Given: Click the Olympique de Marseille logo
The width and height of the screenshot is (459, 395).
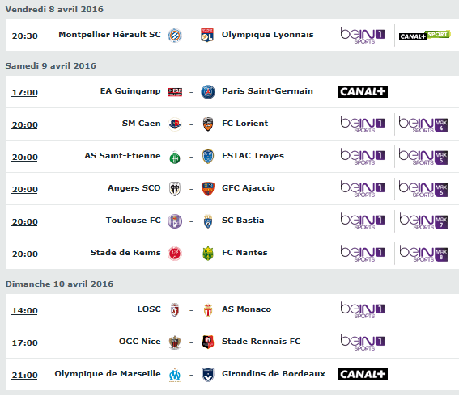Looking at the screenshot, I should pos(175,375).
